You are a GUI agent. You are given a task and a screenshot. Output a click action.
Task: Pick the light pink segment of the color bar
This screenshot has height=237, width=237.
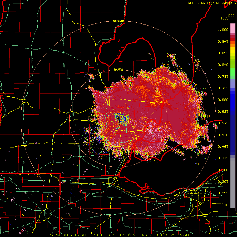[x=233, y=28]
